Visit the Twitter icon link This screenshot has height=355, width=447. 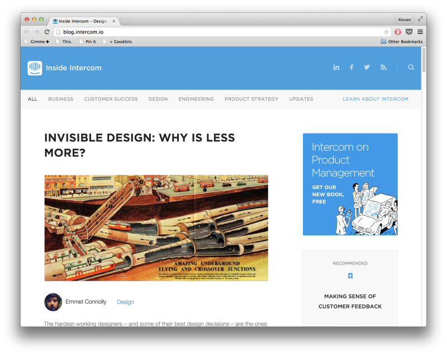click(367, 67)
